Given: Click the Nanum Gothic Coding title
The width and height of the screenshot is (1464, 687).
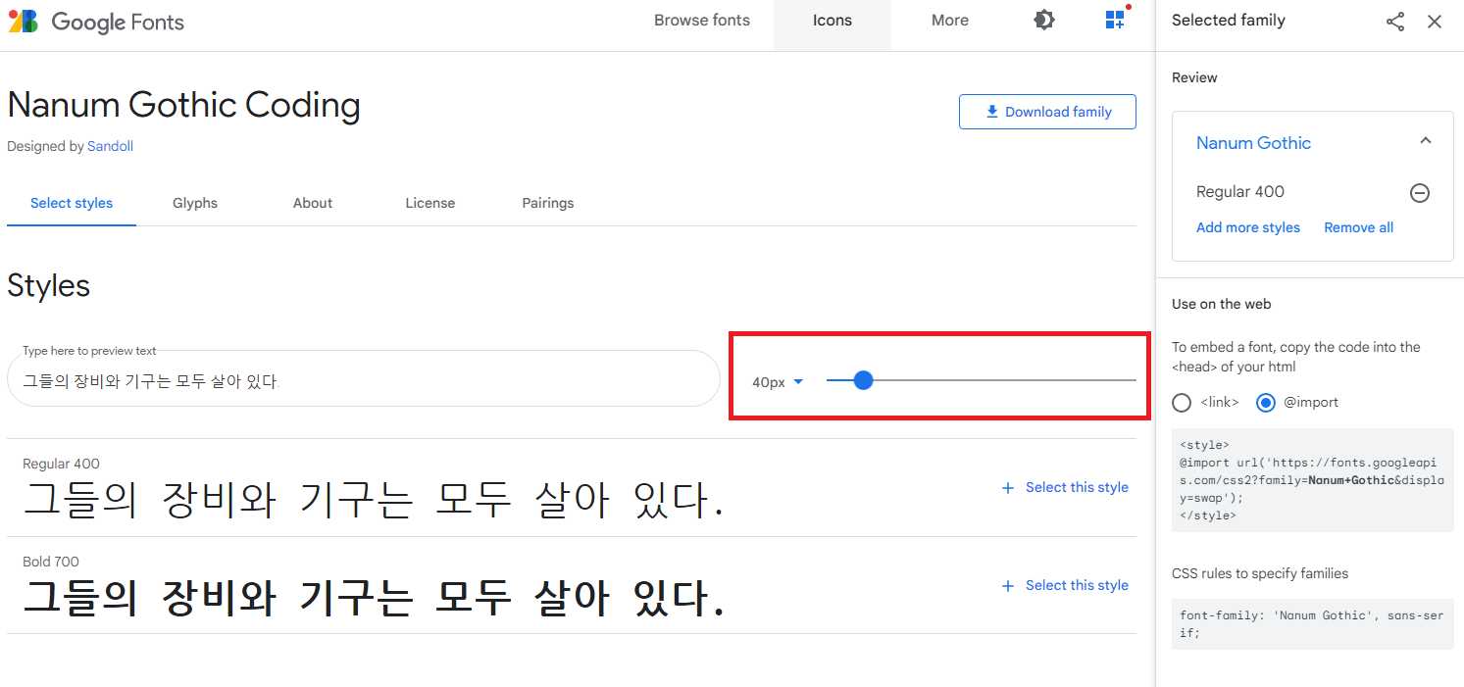Looking at the screenshot, I should tap(183, 104).
